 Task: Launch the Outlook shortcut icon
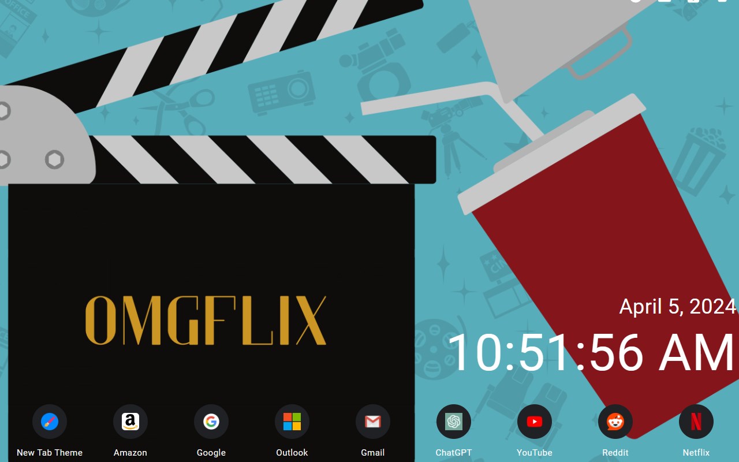coord(292,422)
